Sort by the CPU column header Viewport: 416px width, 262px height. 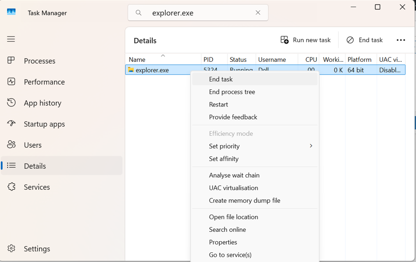309,60
